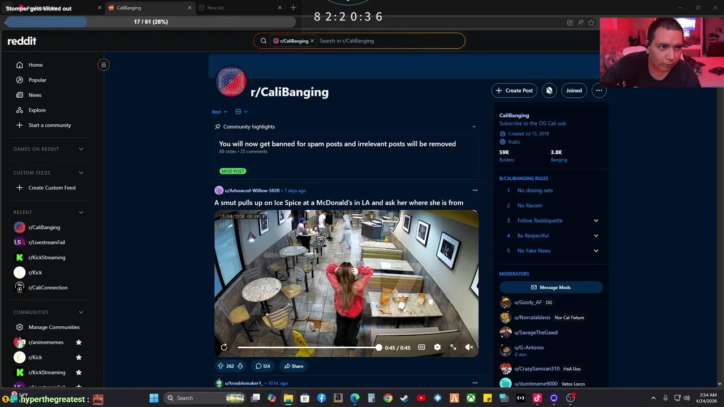The height and width of the screenshot is (407, 724).
Task: Switch to the New tab browser tab
Action: click(x=241, y=8)
